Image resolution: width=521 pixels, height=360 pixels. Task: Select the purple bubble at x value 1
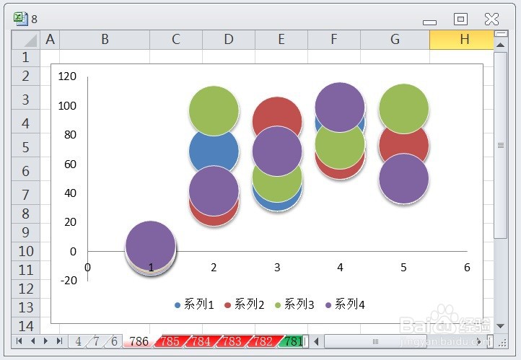click(151, 246)
